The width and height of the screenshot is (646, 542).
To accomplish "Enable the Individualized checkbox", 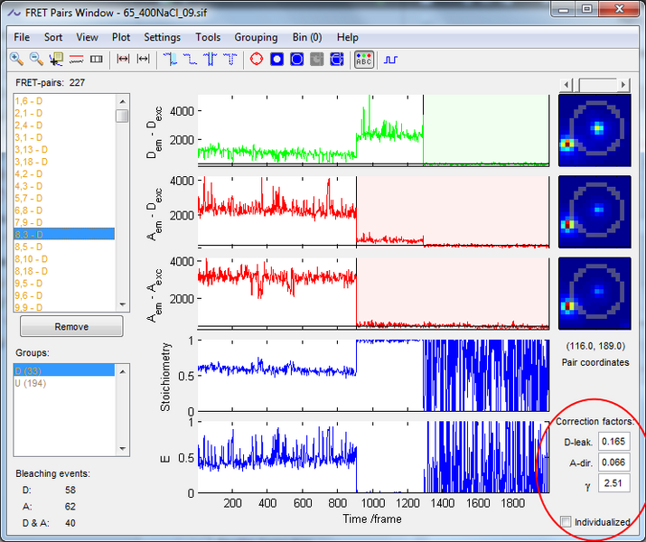I will (566, 522).
